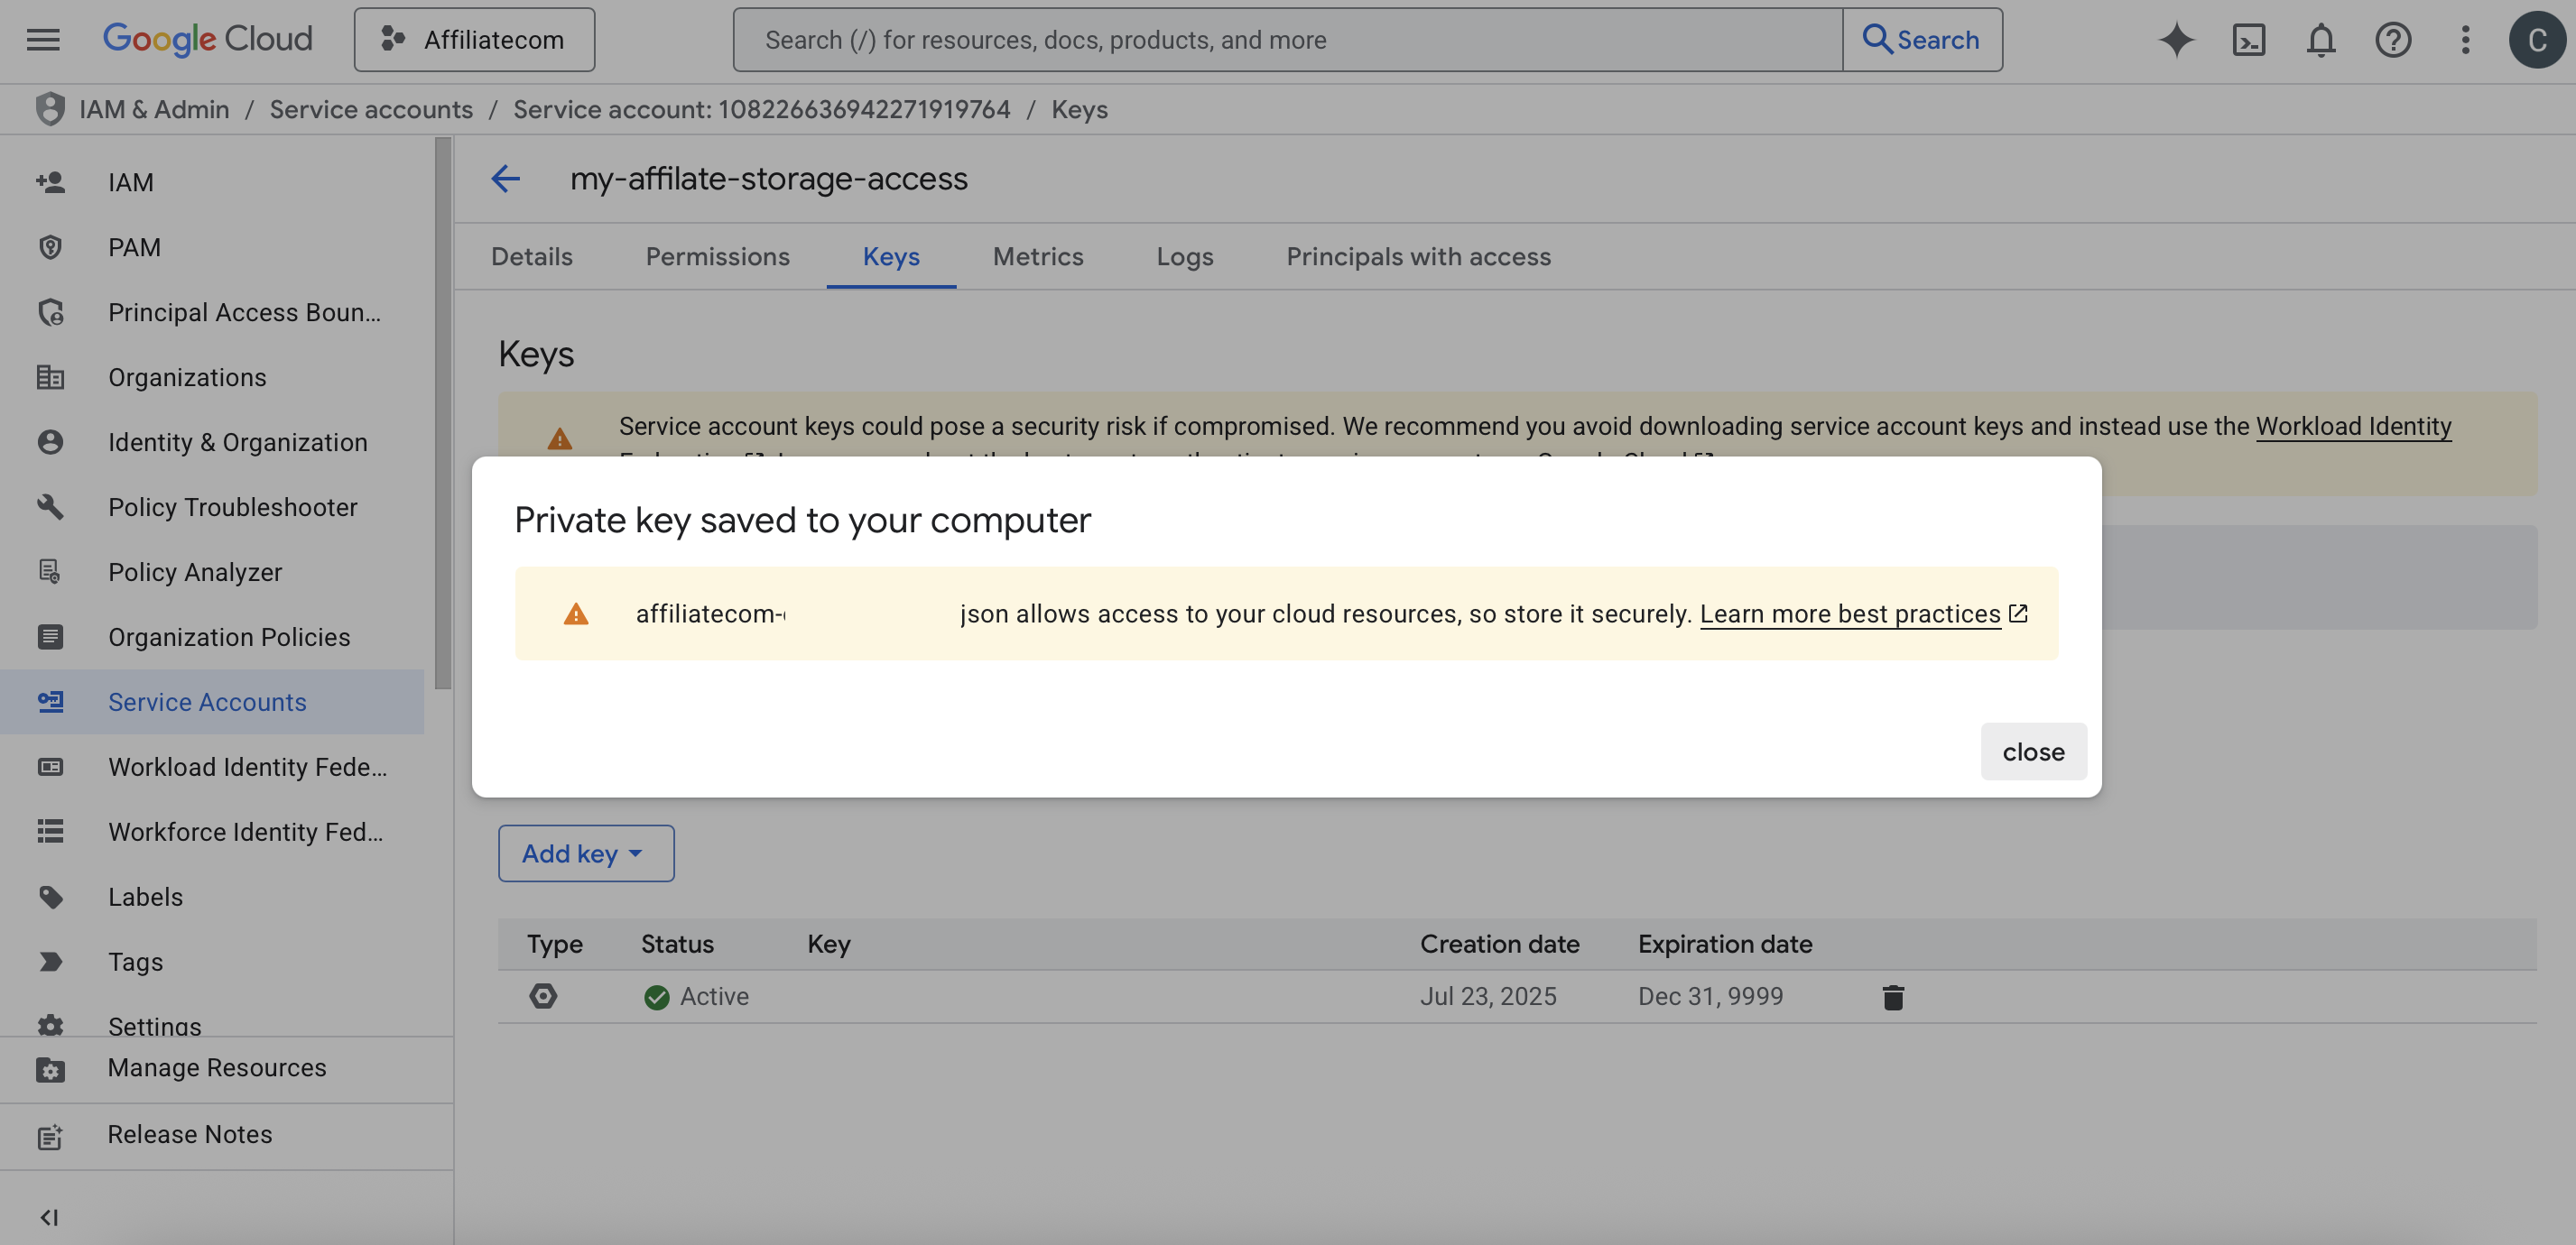Click the Jul 23, 2025 creation date
The height and width of the screenshot is (1245, 2576).
pos(1488,996)
